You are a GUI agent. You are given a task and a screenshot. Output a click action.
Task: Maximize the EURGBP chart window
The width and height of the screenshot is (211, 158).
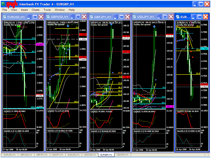pyautogui.click(x=200, y=17)
